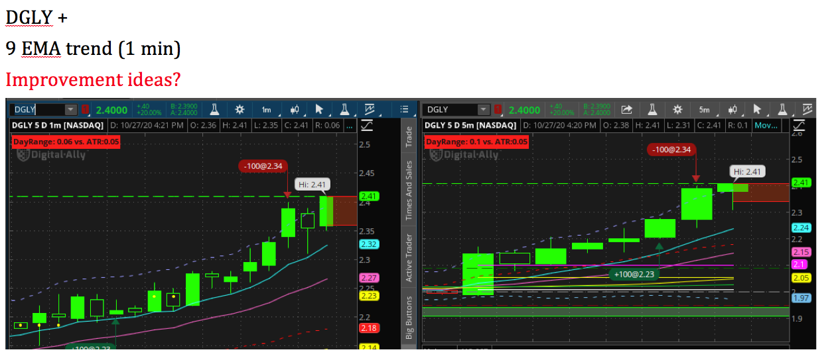Open the Times And Sales side tab

coord(409,190)
